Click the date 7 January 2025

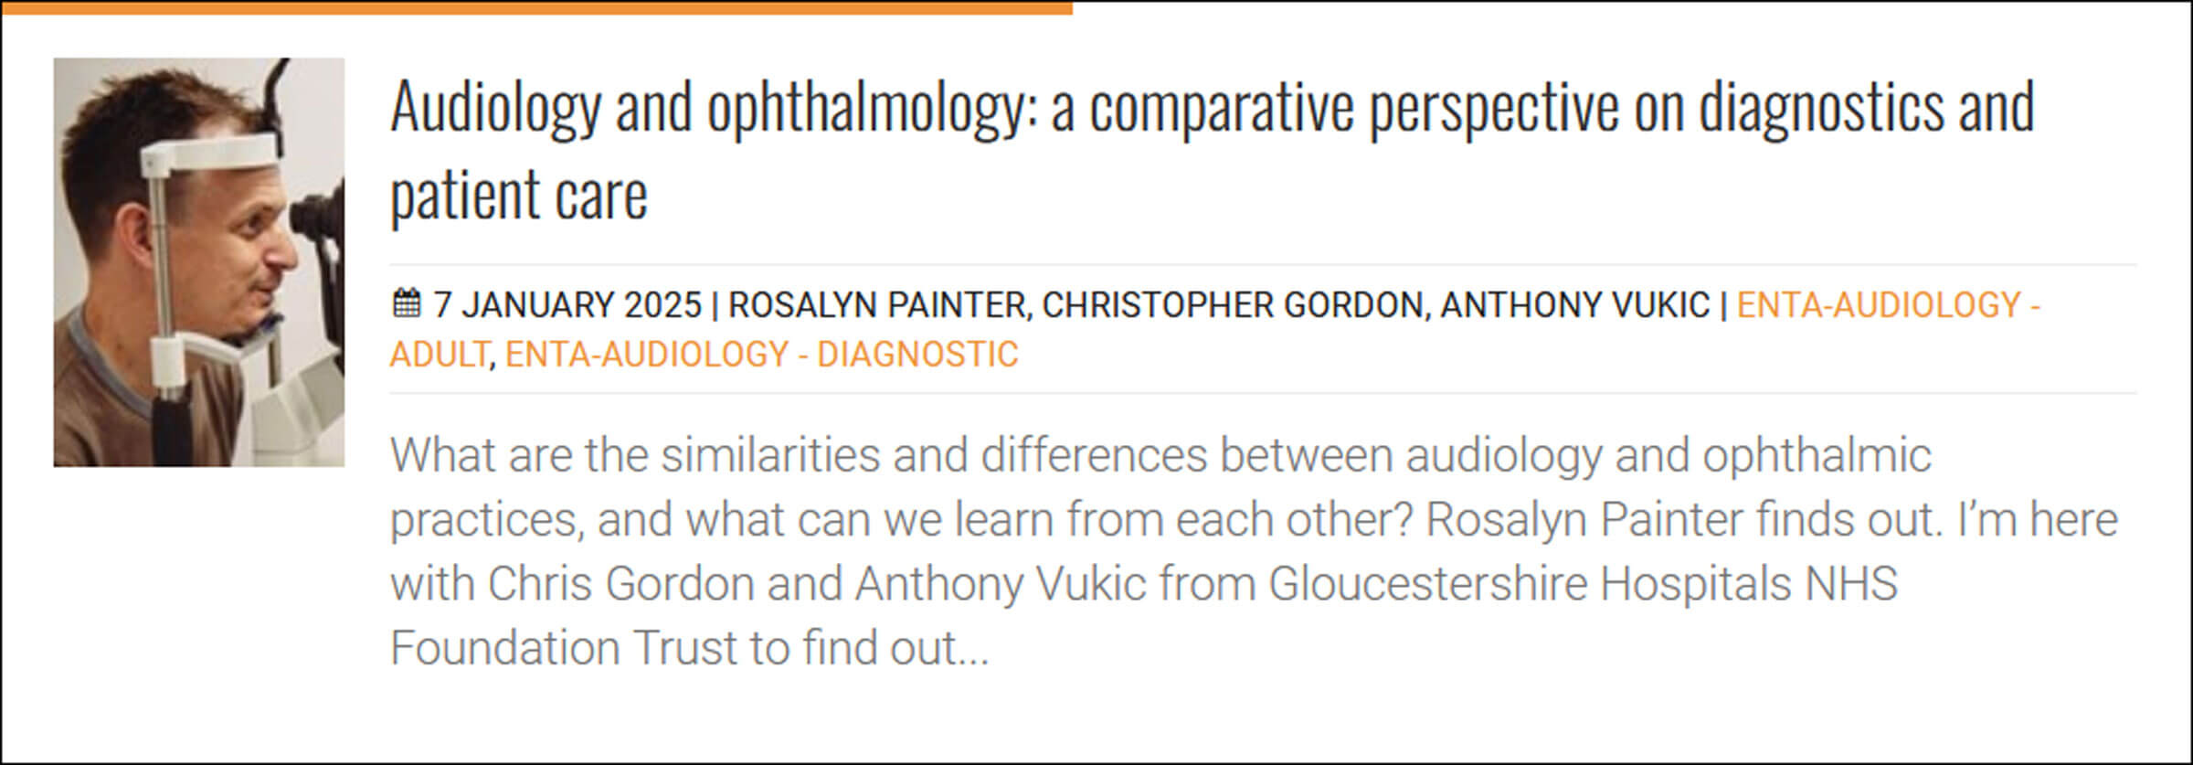[x=567, y=305]
